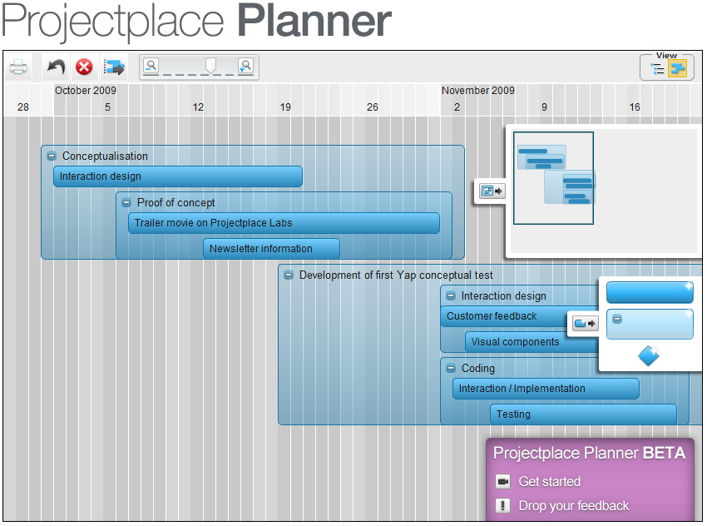Click the minimap overview thumbnail
This screenshot has height=526, width=707.
(x=553, y=178)
